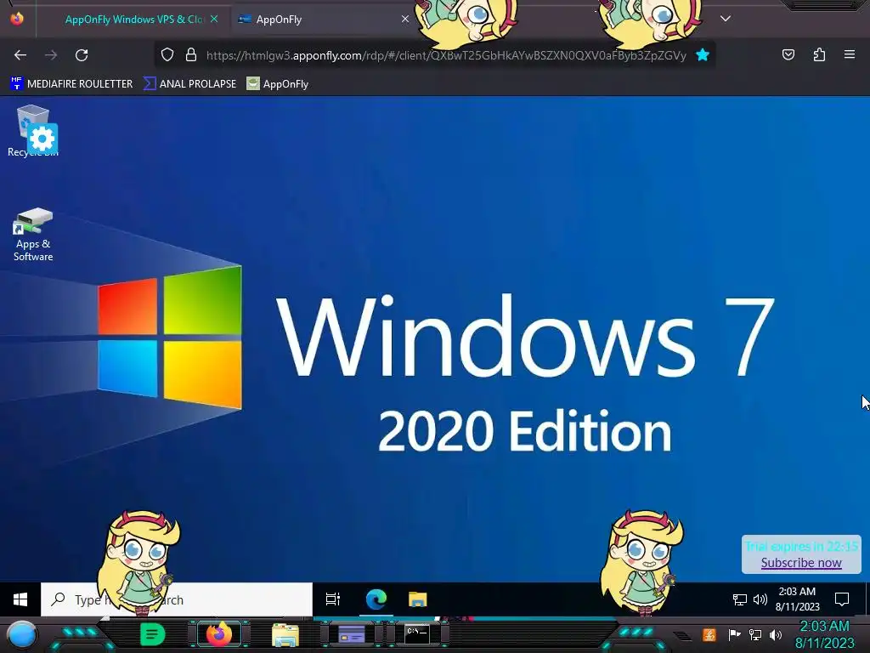The height and width of the screenshot is (653, 870).
Task: Click the local blue orb Start button
Action: [21, 635]
